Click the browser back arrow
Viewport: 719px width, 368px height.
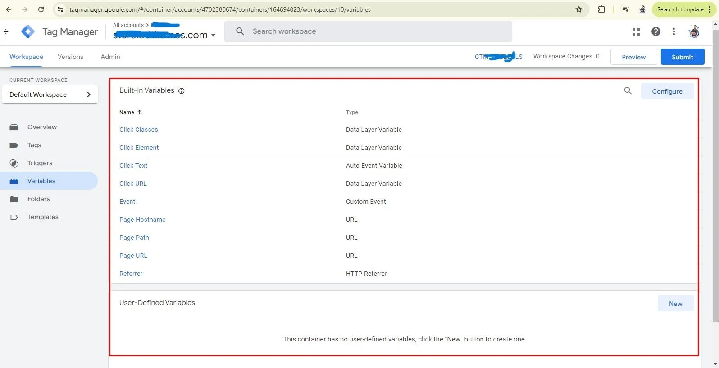pyautogui.click(x=9, y=9)
